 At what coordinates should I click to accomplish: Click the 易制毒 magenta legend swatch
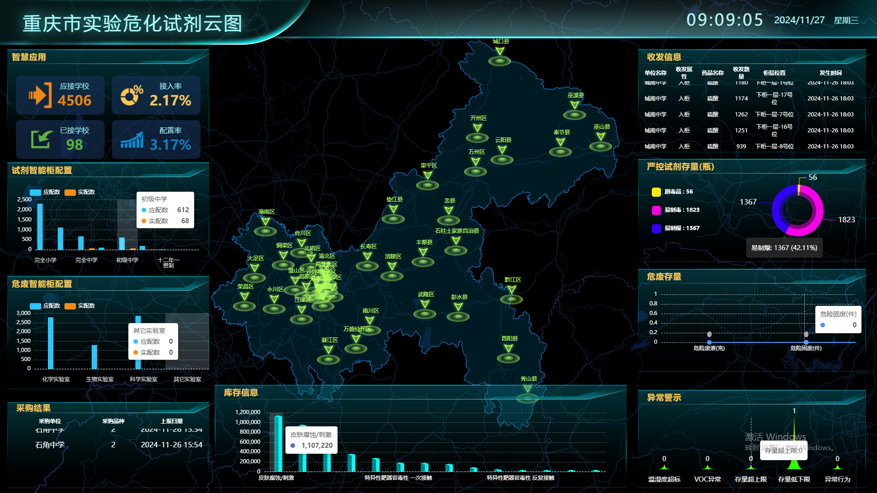[656, 210]
